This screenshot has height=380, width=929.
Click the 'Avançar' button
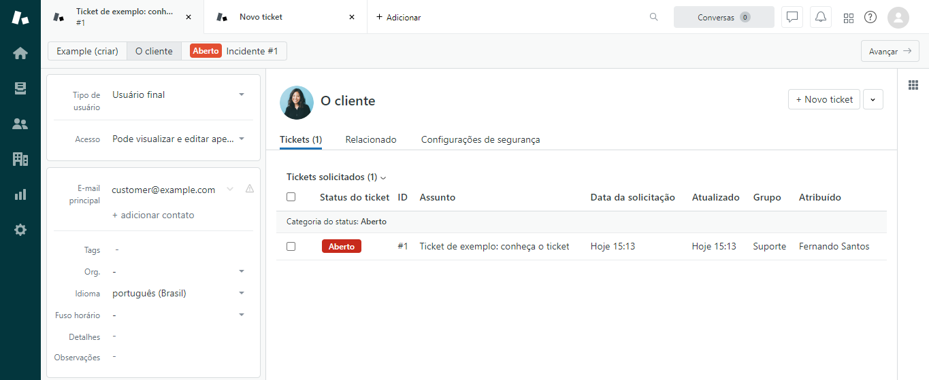click(x=890, y=51)
